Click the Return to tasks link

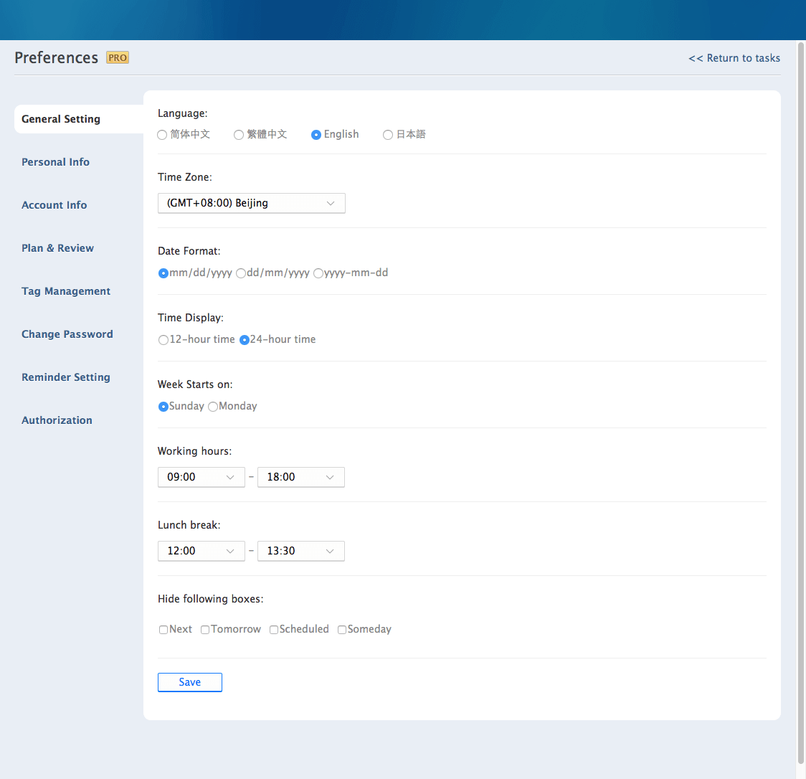click(734, 58)
